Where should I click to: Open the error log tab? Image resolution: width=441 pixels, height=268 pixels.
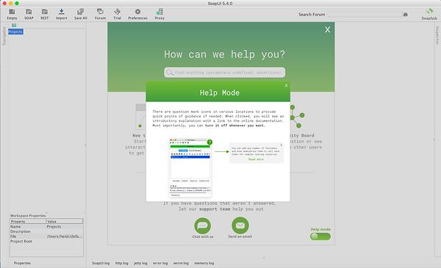pos(160,263)
